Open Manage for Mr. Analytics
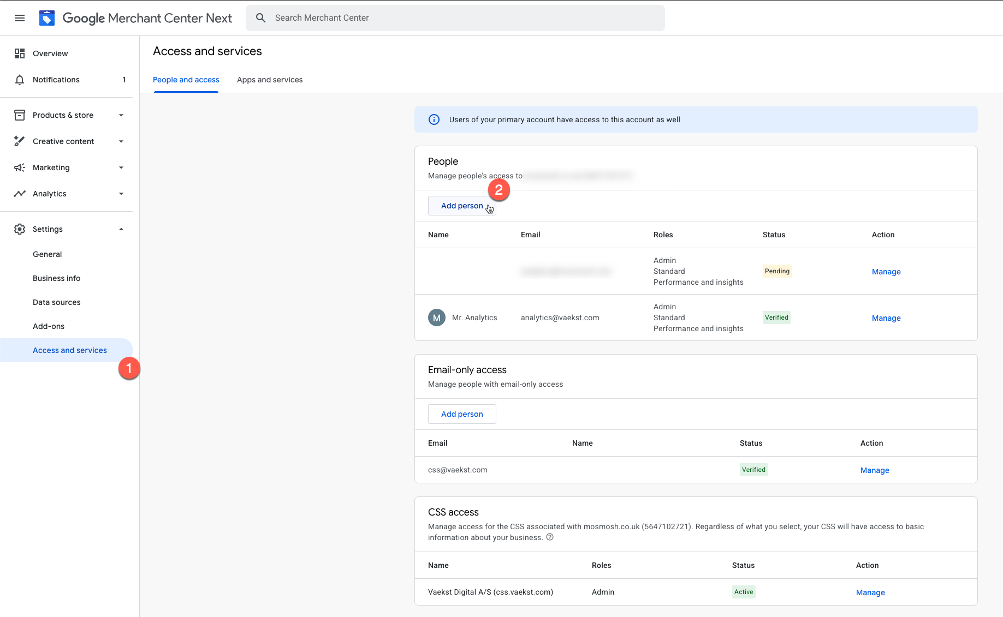Viewport: 1003px width, 617px height. tap(886, 318)
